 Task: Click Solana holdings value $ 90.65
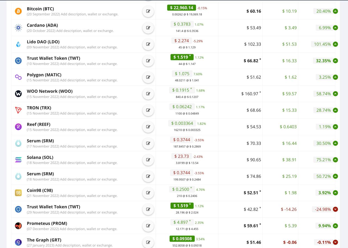[254, 160]
